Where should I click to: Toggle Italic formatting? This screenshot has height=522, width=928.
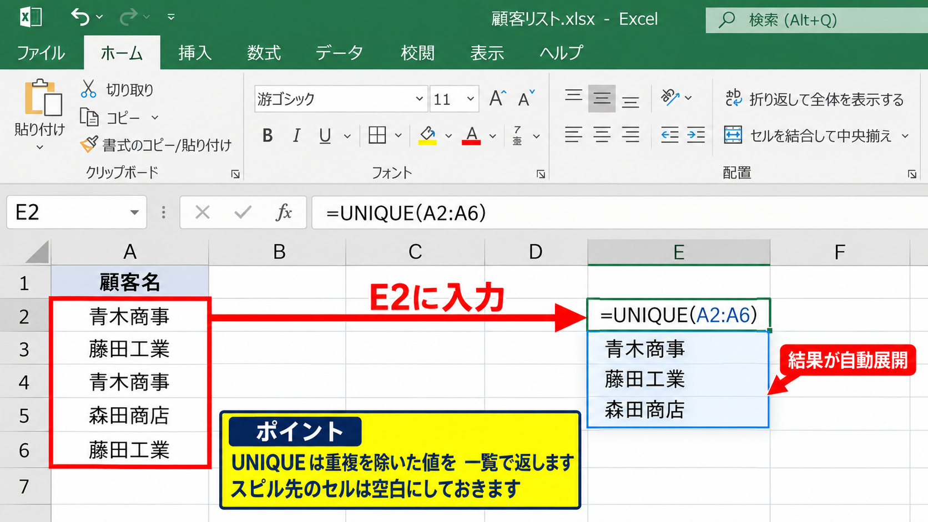(296, 135)
